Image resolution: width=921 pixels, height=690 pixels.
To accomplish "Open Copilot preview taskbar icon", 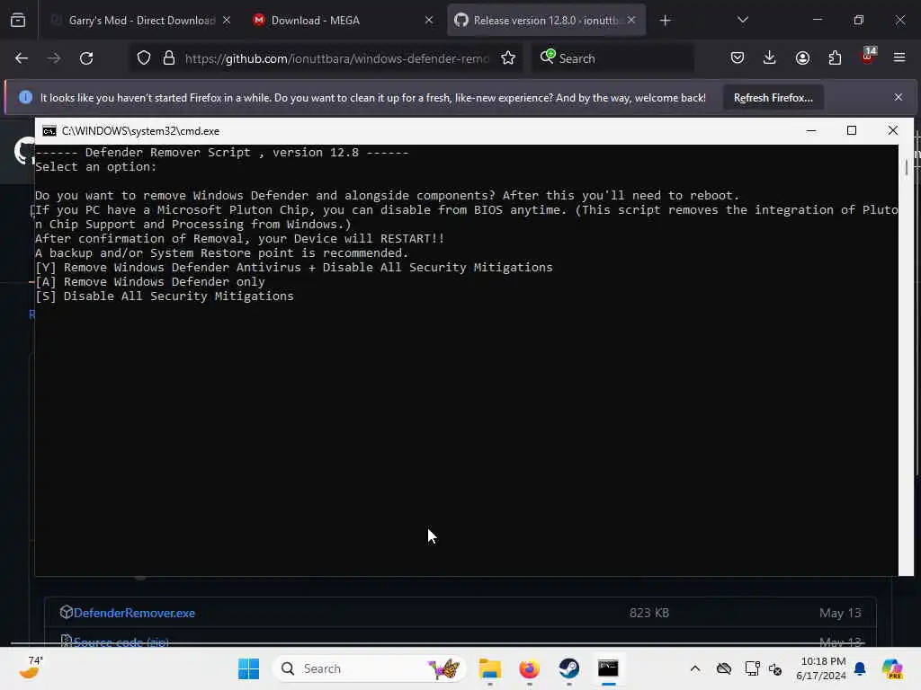I will [x=893, y=668].
